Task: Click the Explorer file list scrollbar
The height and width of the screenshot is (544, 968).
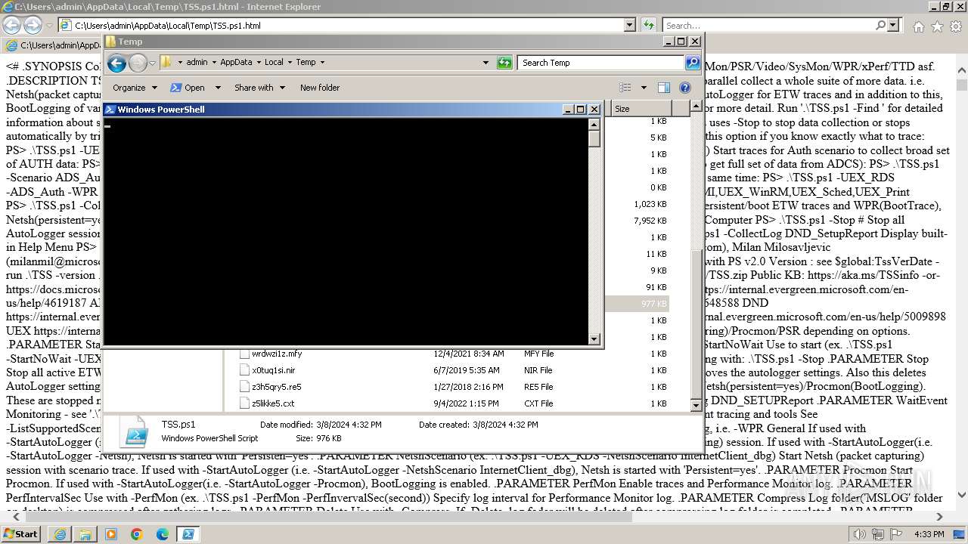Action: click(x=697, y=255)
